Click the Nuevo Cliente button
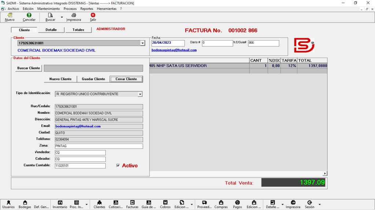This screenshot has width=375, height=210. [x=60, y=79]
